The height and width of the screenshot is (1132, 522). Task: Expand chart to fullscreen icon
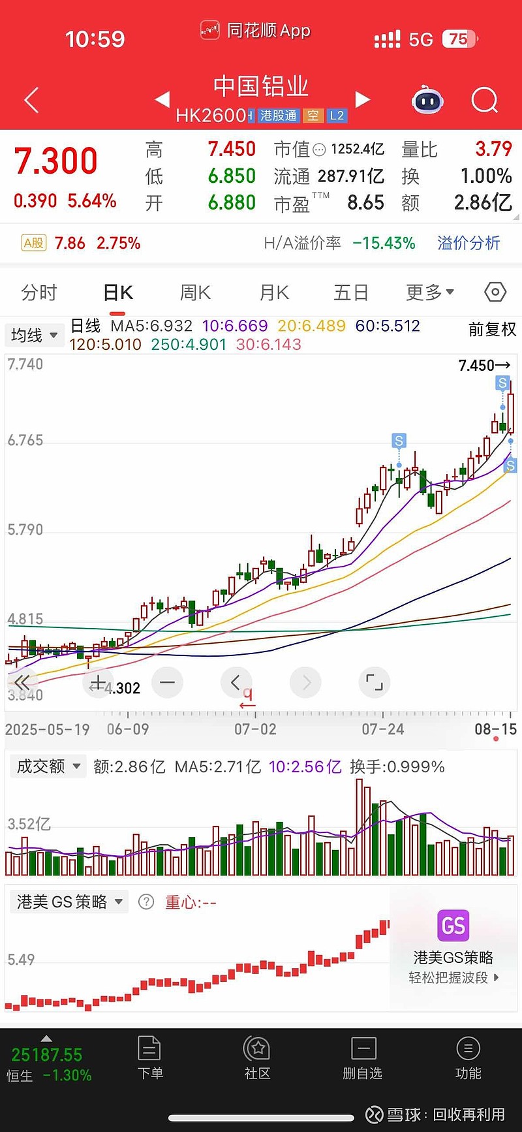pyautogui.click(x=375, y=683)
